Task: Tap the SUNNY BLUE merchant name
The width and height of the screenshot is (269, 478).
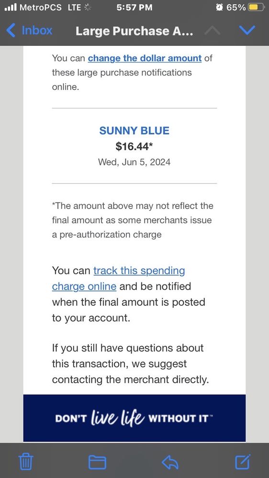Action: [134, 130]
